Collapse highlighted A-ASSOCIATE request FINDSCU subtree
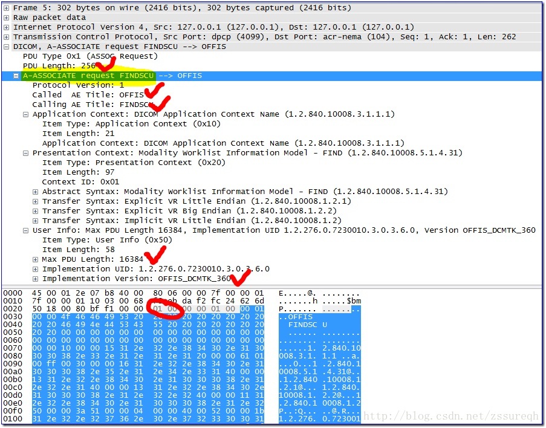This screenshot has width=546, height=428. (x=16, y=76)
